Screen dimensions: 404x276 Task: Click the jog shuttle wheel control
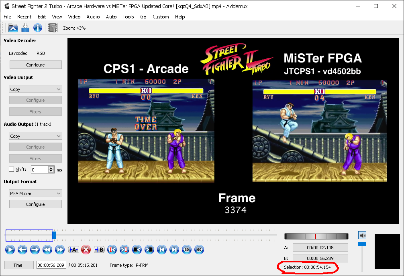[316, 236]
